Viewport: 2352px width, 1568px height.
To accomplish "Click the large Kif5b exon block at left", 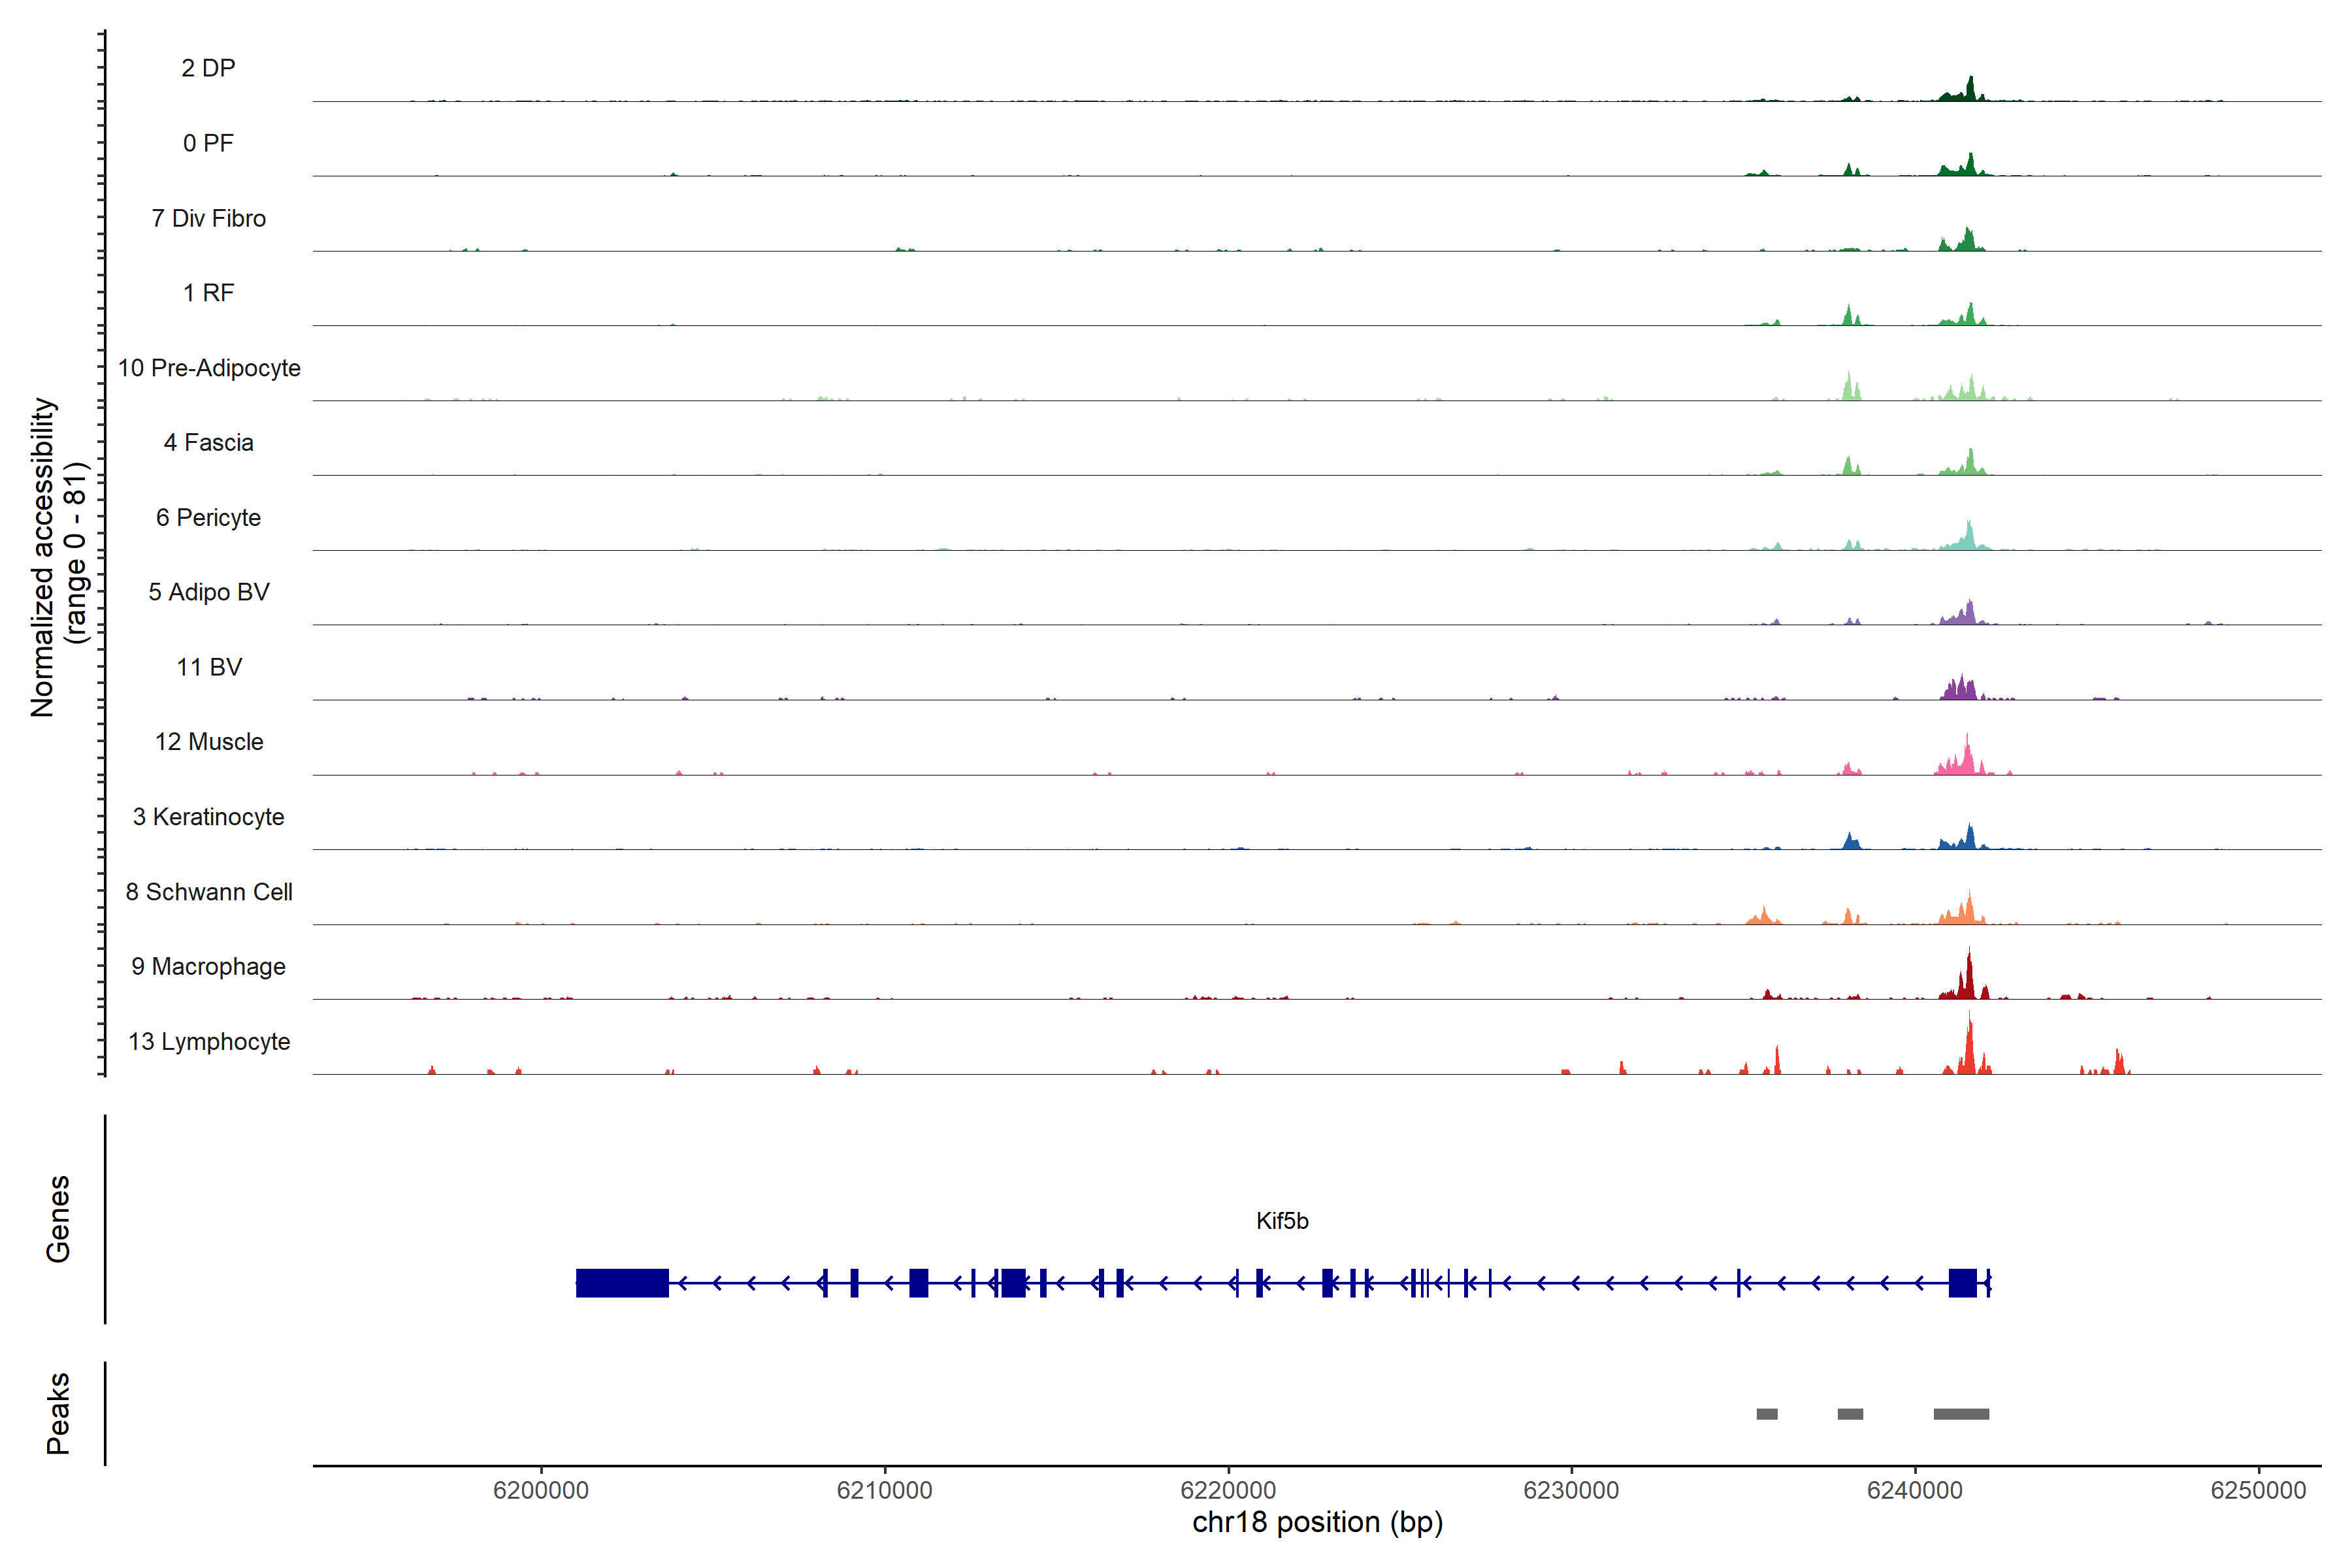I will click(621, 1282).
